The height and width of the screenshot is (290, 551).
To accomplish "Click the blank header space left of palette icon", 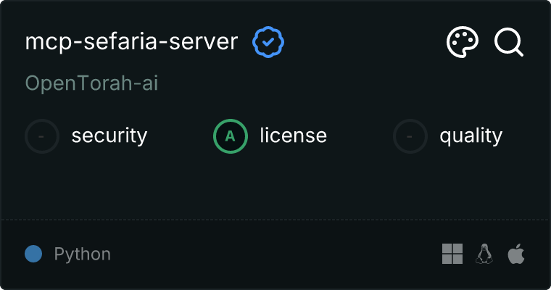I will pyautogui.click(x=362, y=43).
